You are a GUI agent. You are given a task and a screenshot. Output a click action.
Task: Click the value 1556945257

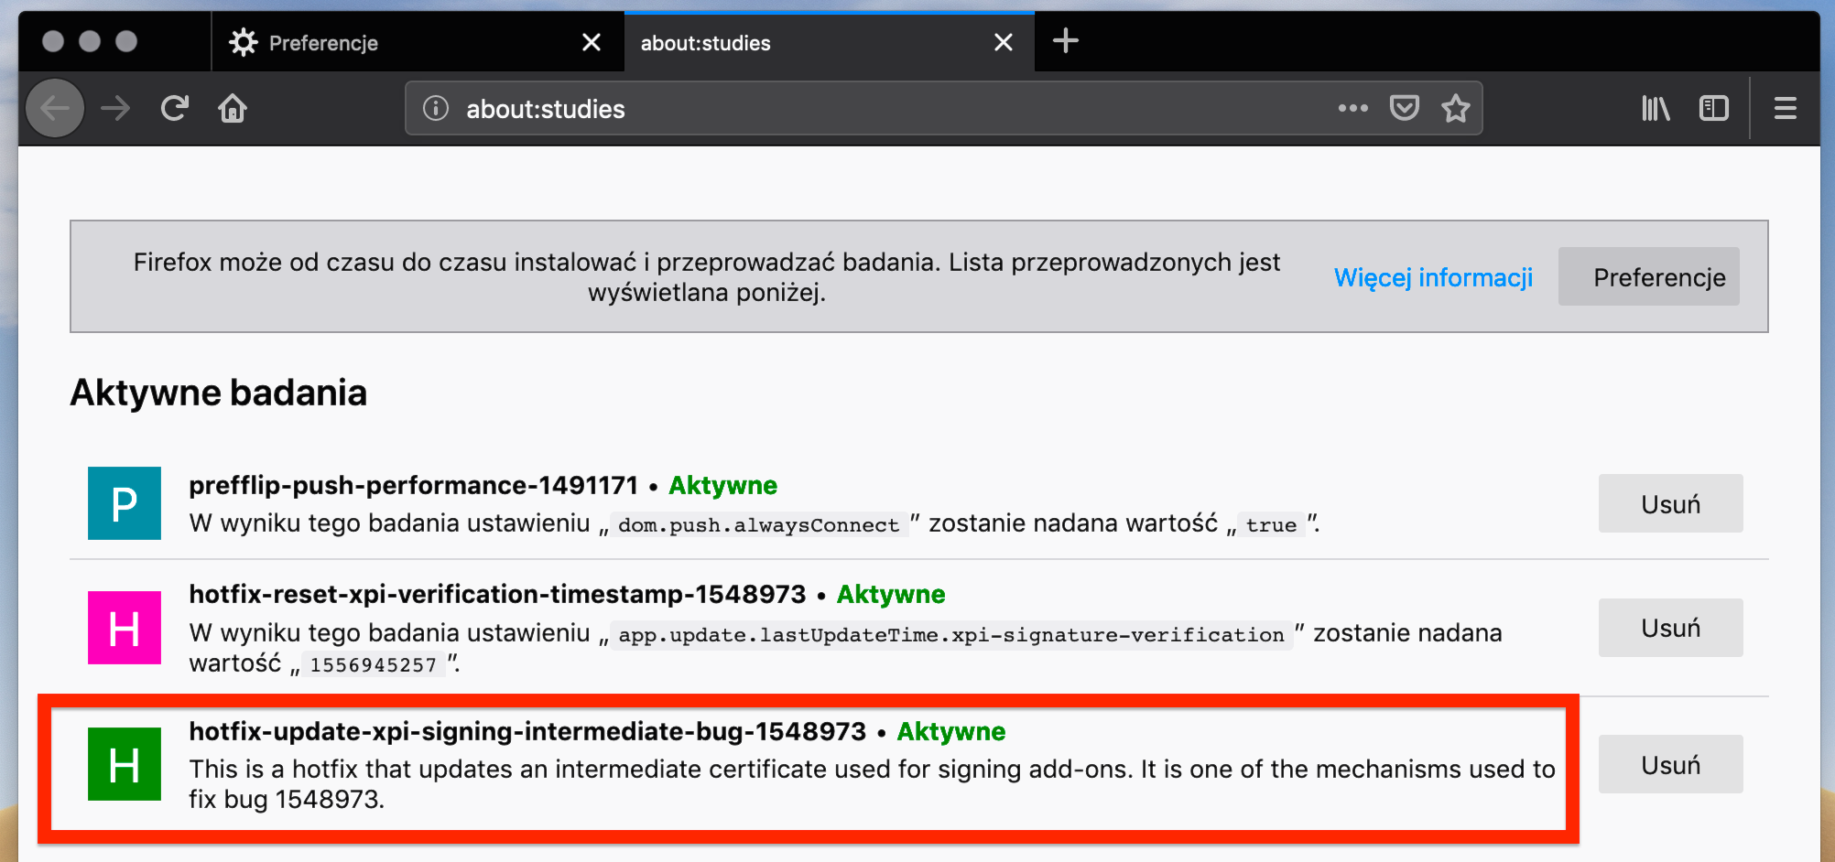coord(374,664)
